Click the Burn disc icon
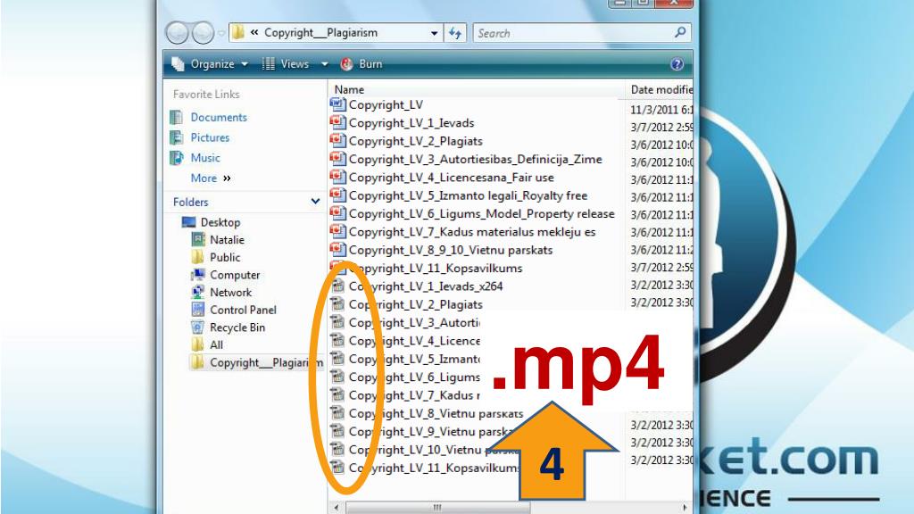The width and height of the screenshot is (914, 514). [x=347, y=64]
